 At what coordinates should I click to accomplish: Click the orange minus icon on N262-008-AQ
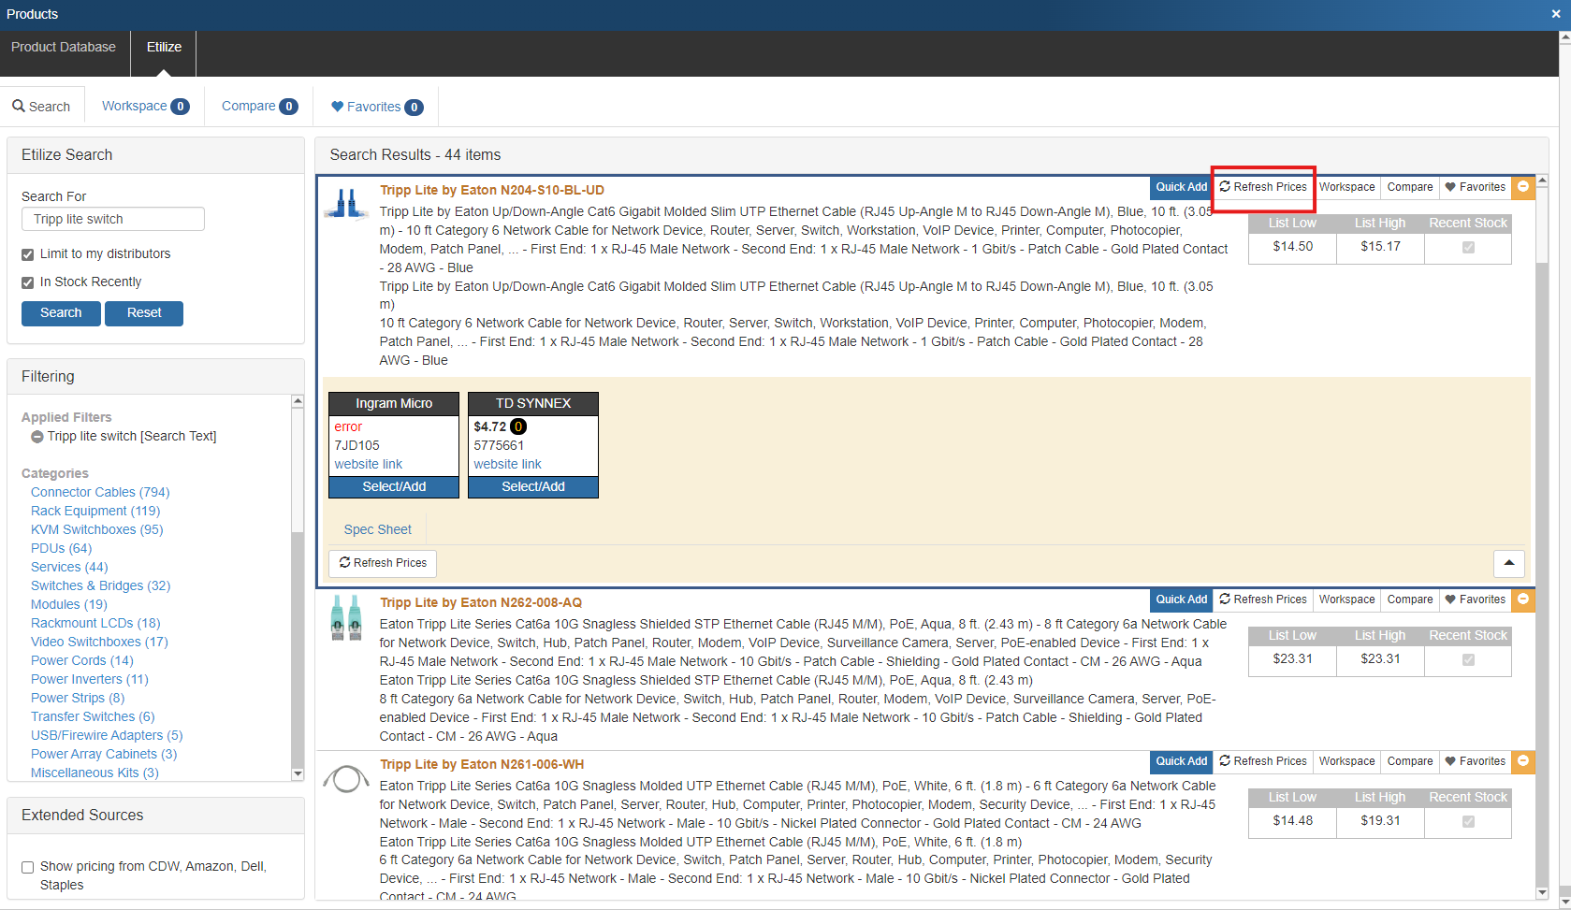(x=1523, y=599)
